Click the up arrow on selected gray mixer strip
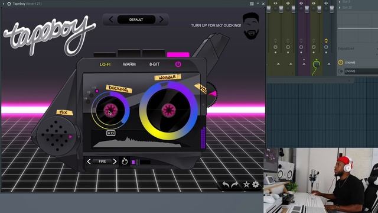This screenshot has height=213, width=378. [x=329, y=64]
